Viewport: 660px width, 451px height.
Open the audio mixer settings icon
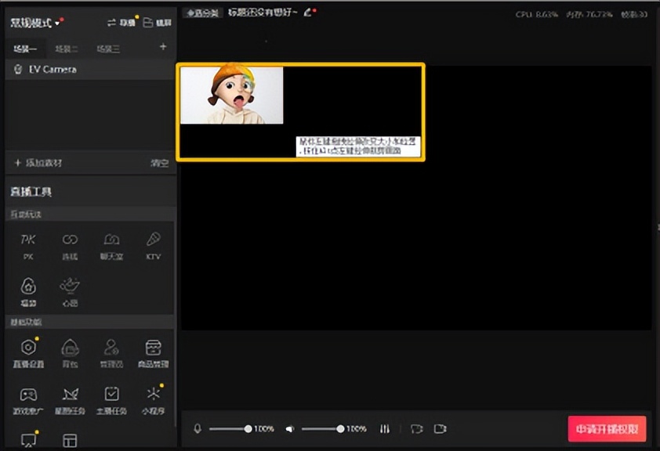[x=385, y=429]
